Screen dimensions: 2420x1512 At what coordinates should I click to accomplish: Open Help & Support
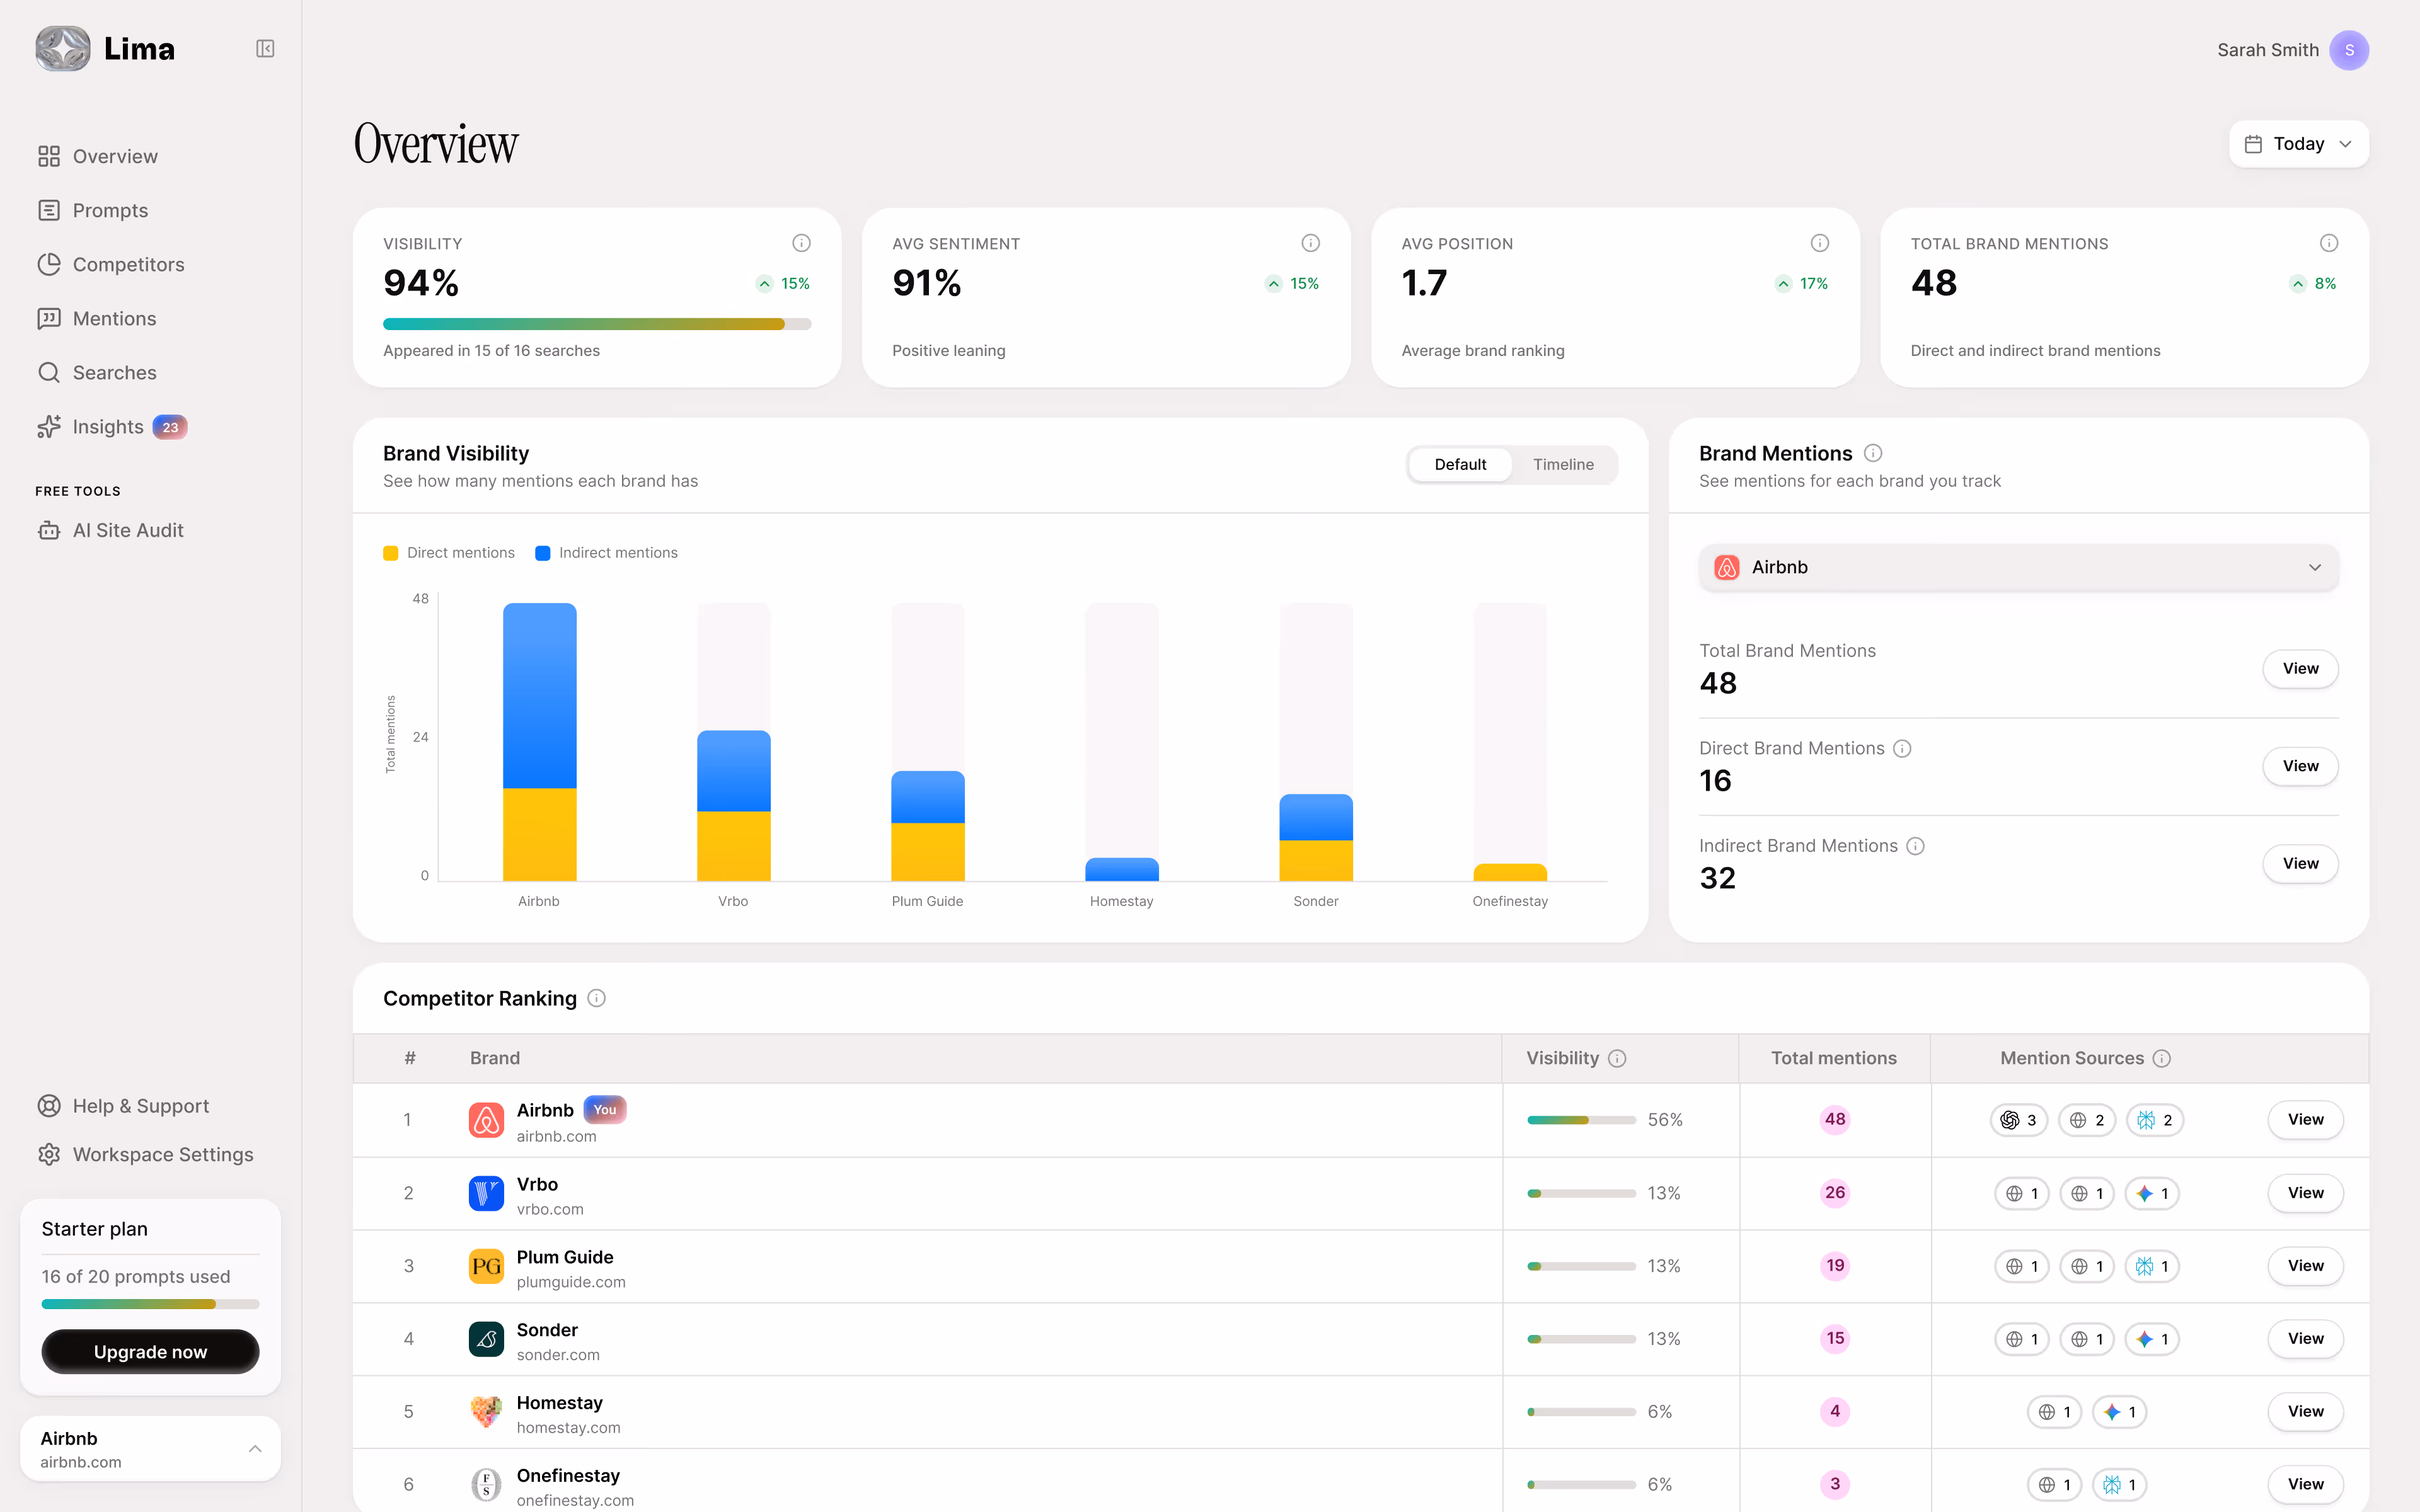coord(123,1106)
